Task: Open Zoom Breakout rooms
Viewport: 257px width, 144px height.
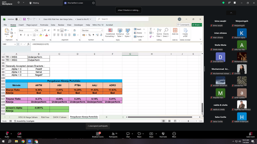Action: click(x=98, y=135)
